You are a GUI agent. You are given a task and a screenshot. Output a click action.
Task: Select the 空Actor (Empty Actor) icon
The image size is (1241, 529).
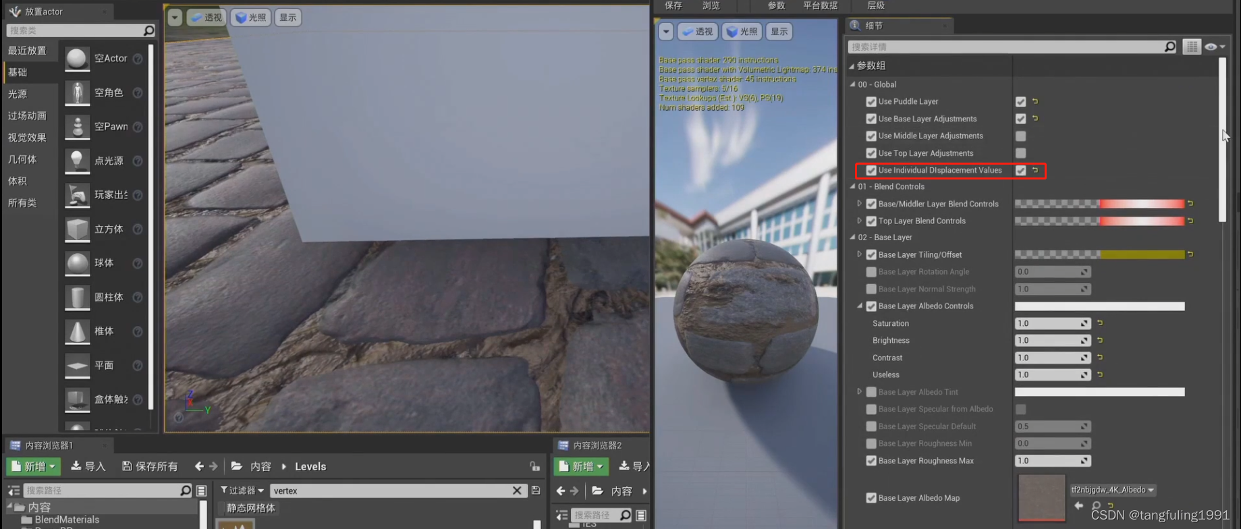[77, 59]
